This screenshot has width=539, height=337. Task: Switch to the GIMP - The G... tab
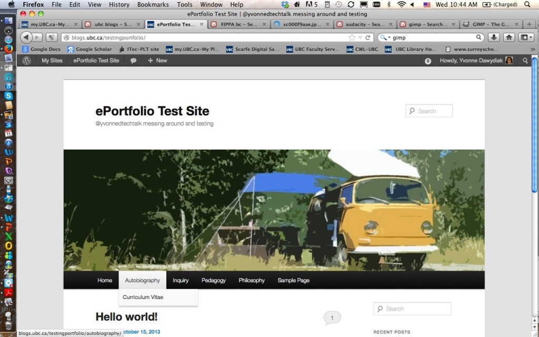491,24
